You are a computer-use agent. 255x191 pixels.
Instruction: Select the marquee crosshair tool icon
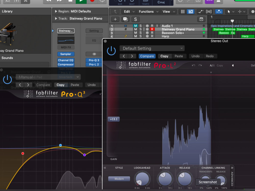pos(239,11)
